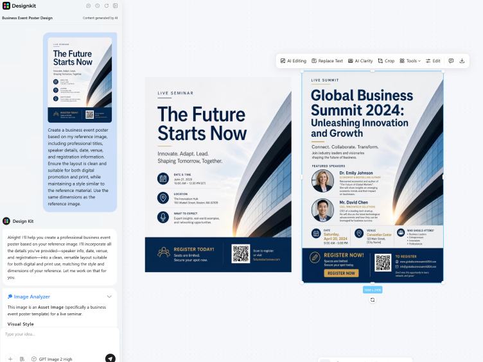Click the comment bubble icon in the toolbar
The width and height of the screenshot is (483, 362).
click(x=451, y=61)
